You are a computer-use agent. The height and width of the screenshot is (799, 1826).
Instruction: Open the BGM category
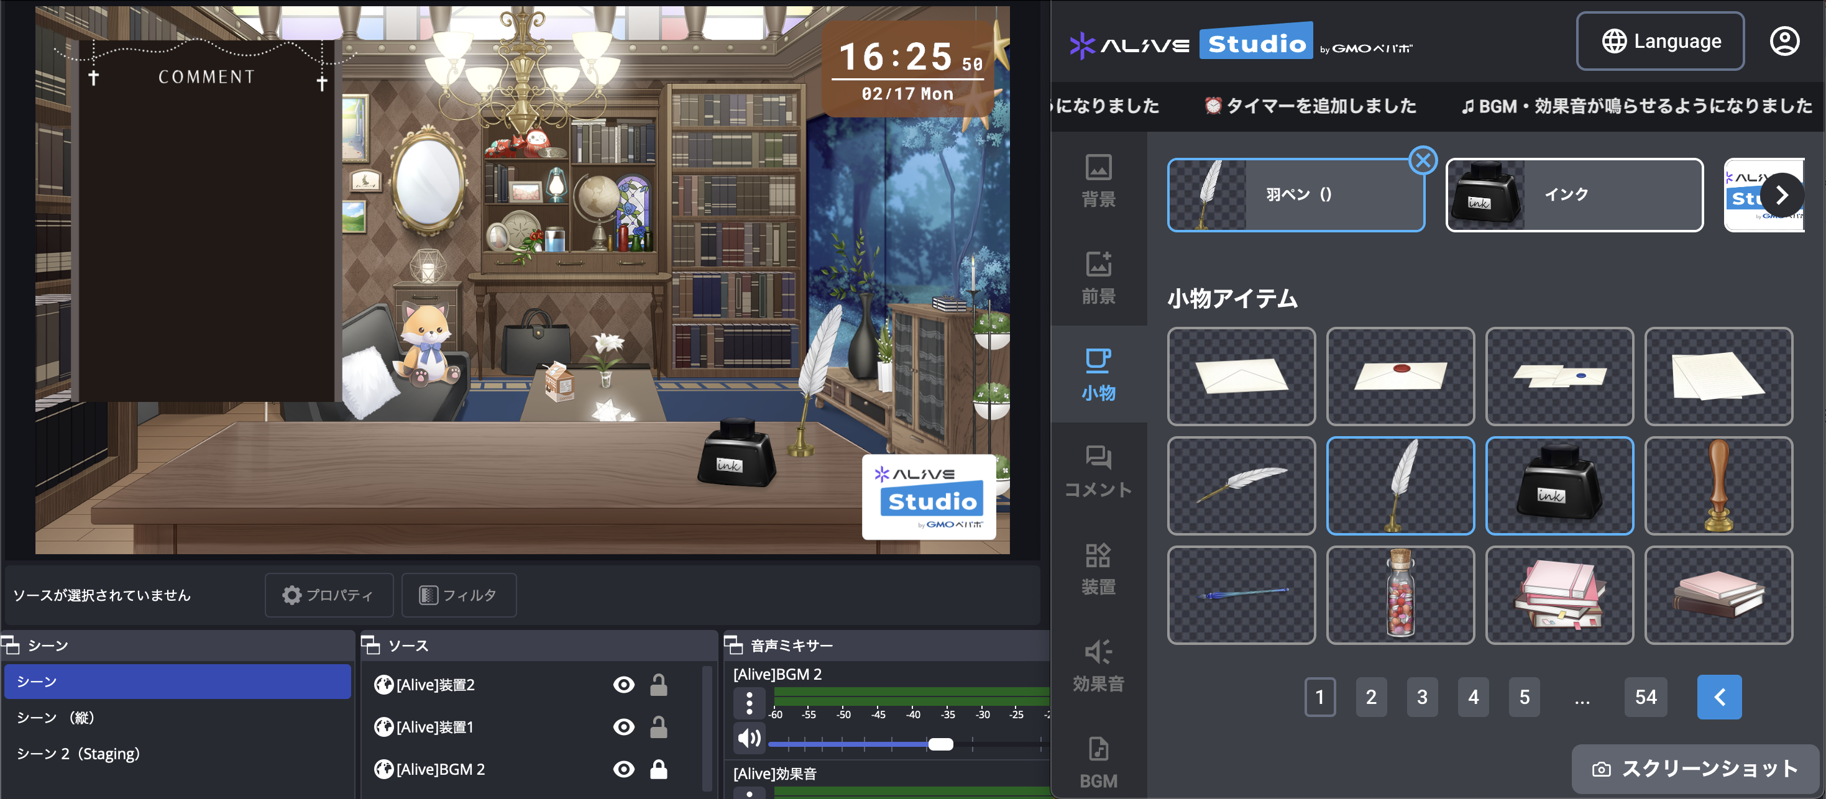coord(1098,763)
